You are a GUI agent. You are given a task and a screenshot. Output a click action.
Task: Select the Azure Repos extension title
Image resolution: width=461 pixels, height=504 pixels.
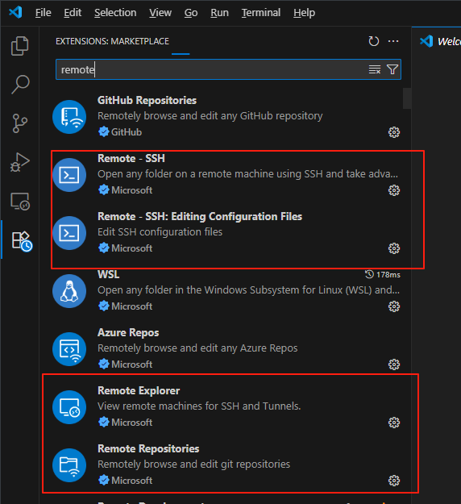point(128,333)
